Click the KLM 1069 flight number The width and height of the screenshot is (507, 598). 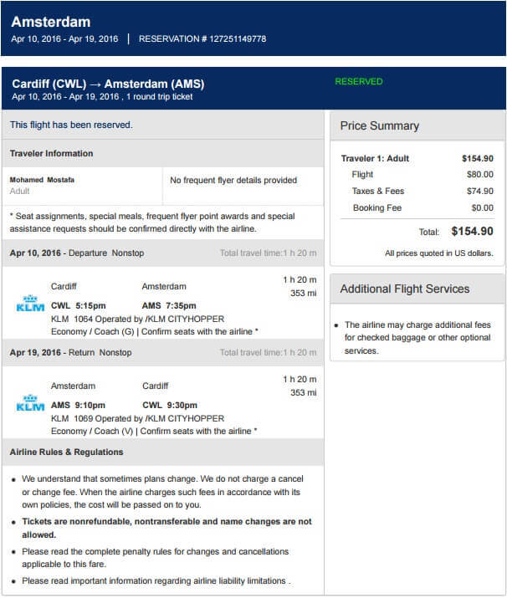[72, 419]
